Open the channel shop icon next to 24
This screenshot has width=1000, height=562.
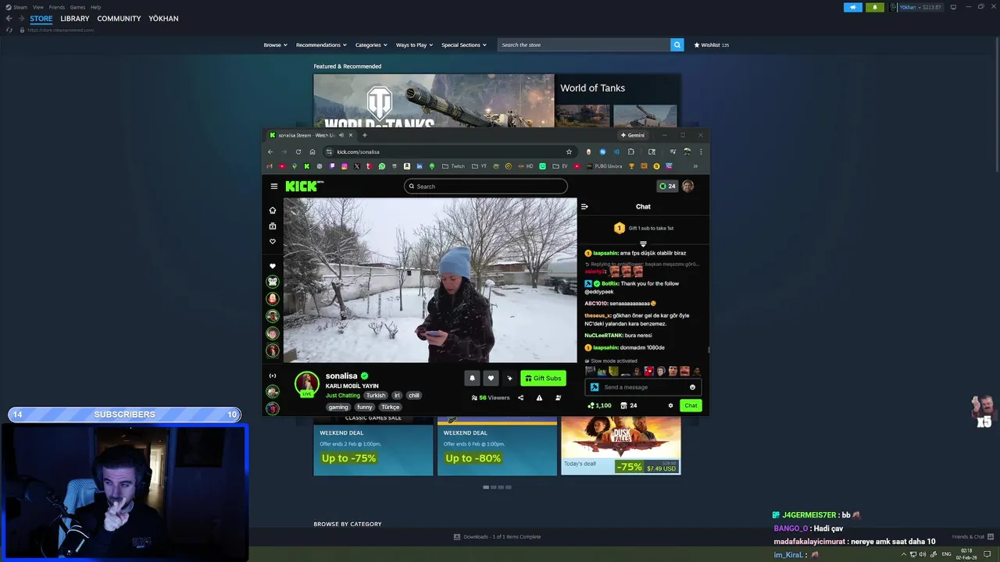623,405
